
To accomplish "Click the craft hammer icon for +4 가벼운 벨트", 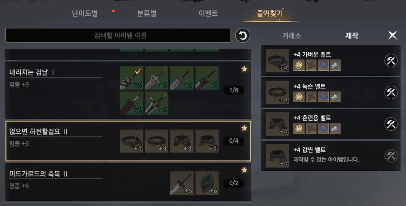I will [391, 61].
